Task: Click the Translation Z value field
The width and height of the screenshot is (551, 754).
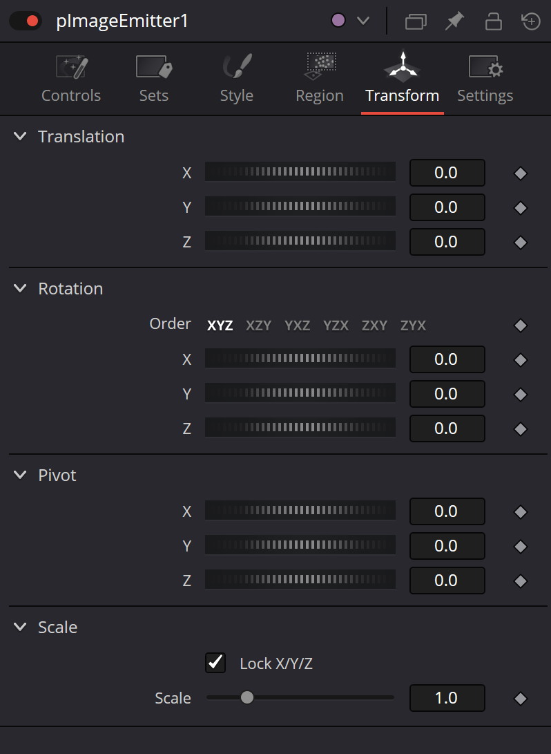Action: point(447,242)
